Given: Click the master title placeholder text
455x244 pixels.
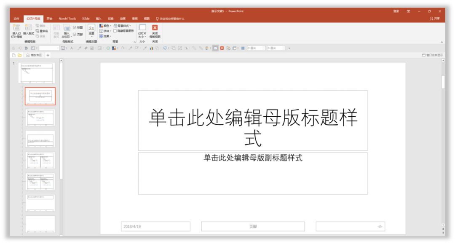Looking at the screenshot, I should pos(253,127).
